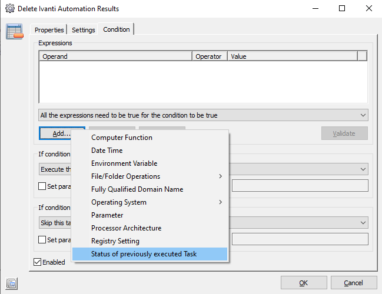Maximize the Delete Ivanti Automation Results window

[x=342, y=8]
